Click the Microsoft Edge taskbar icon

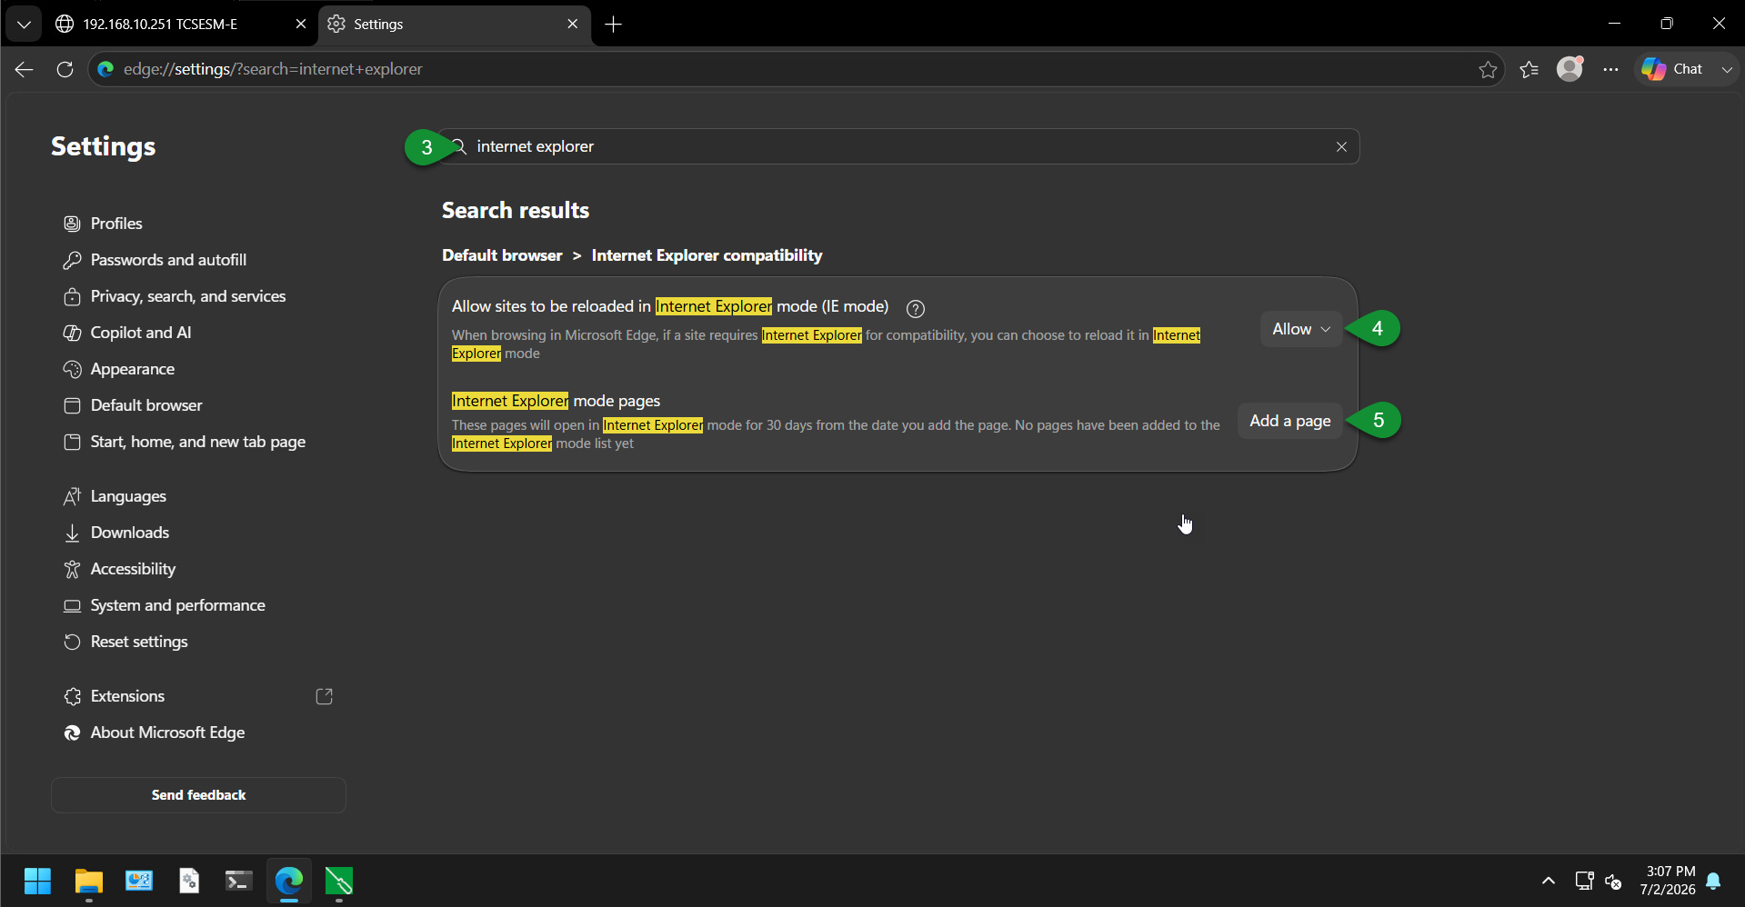pos(289,881)
